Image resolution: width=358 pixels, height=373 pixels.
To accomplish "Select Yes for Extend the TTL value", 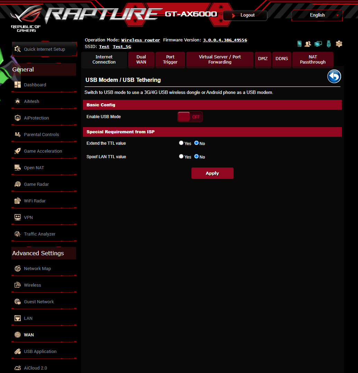I will click(181, 143).
